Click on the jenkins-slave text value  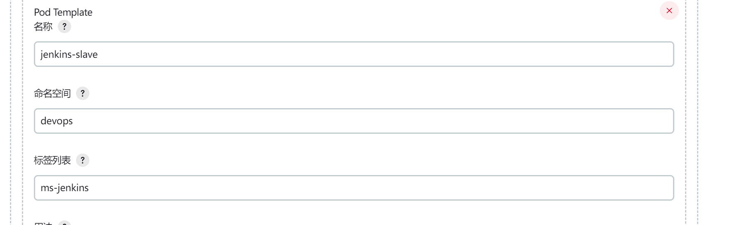(x=69, y=54)
